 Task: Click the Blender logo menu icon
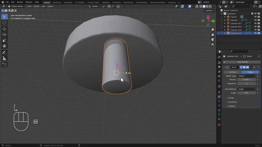(x=3, y=2)
